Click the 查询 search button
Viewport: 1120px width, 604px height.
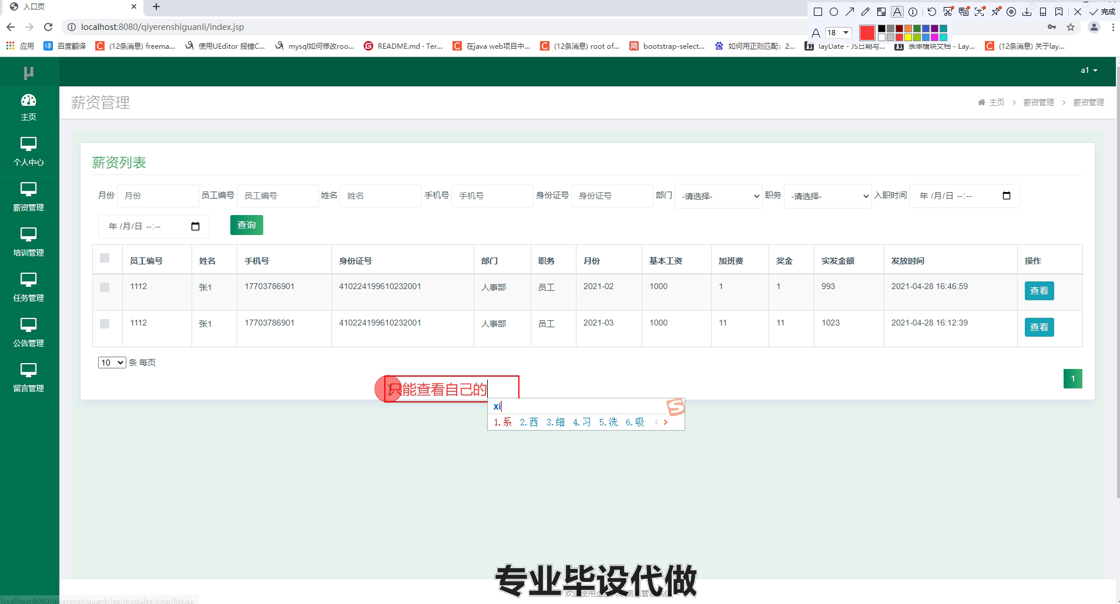tap(247, 225)
